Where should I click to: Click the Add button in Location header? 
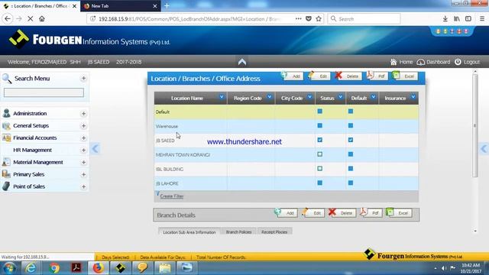click(292, 76)
